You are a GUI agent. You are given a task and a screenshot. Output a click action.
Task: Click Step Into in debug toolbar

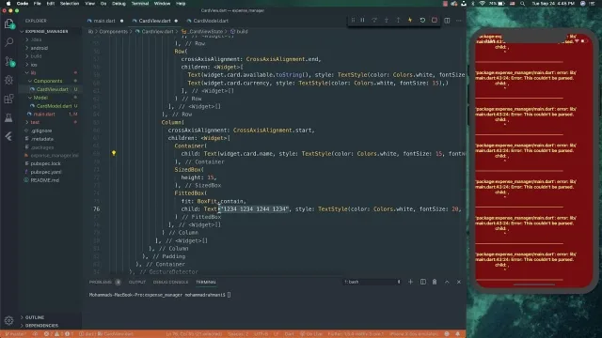[x=387, y=20]
